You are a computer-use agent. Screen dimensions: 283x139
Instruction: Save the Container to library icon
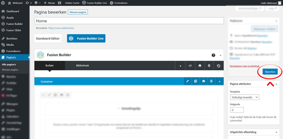click(x=203, y=81)
